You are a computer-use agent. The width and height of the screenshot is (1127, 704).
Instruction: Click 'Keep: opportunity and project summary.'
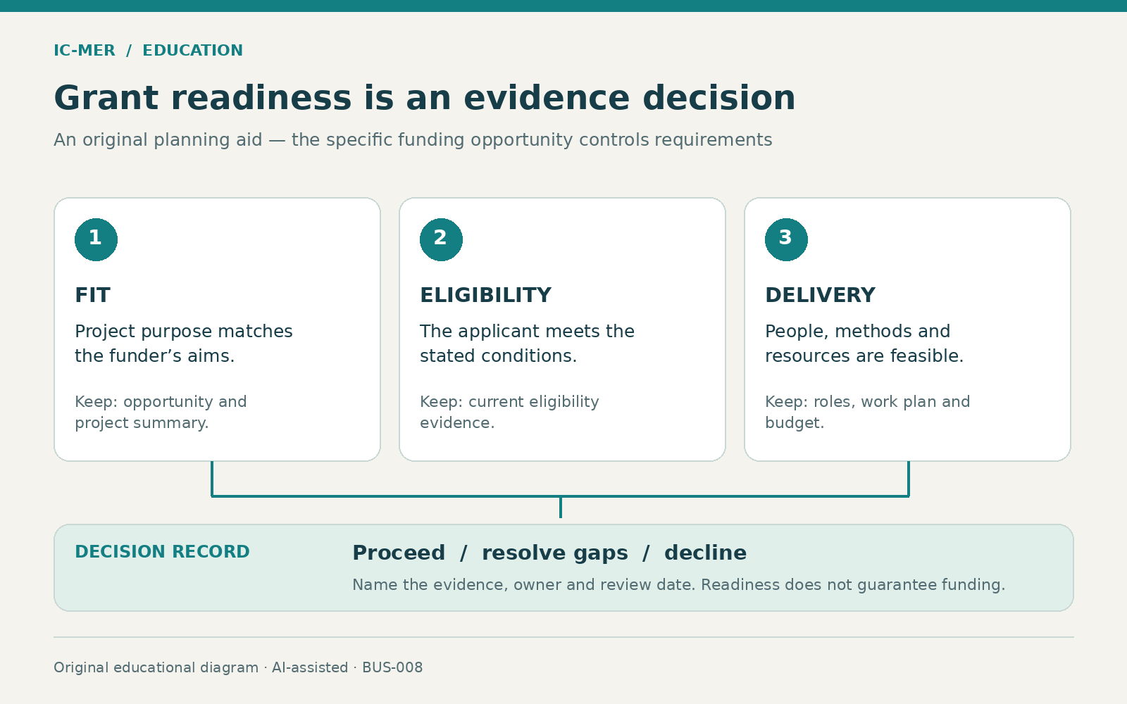[161, 413]
